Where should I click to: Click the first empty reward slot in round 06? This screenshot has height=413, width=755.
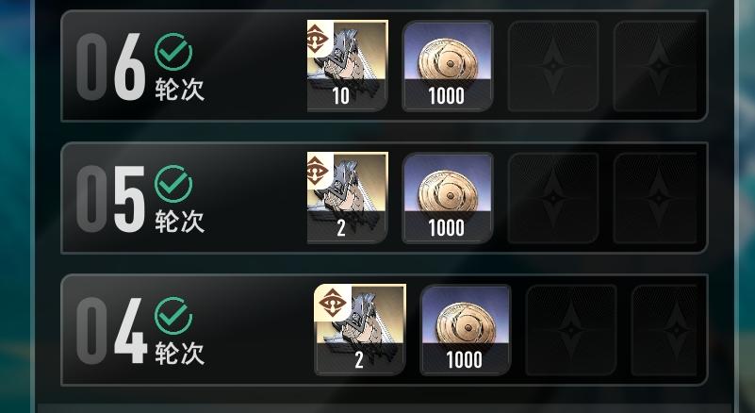pos(553,66)
